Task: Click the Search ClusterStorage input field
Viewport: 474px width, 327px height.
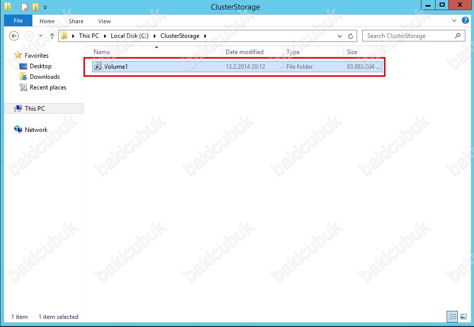Action: click(x=409, y=36)
